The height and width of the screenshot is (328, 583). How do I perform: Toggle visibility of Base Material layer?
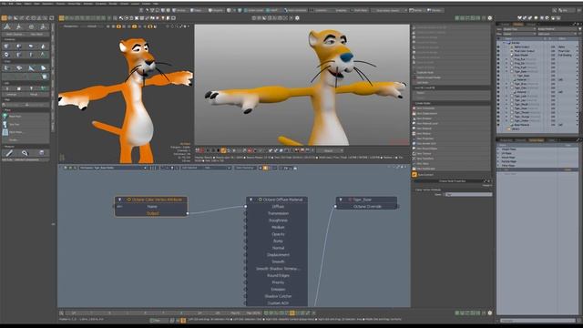[x=498, y=125]
